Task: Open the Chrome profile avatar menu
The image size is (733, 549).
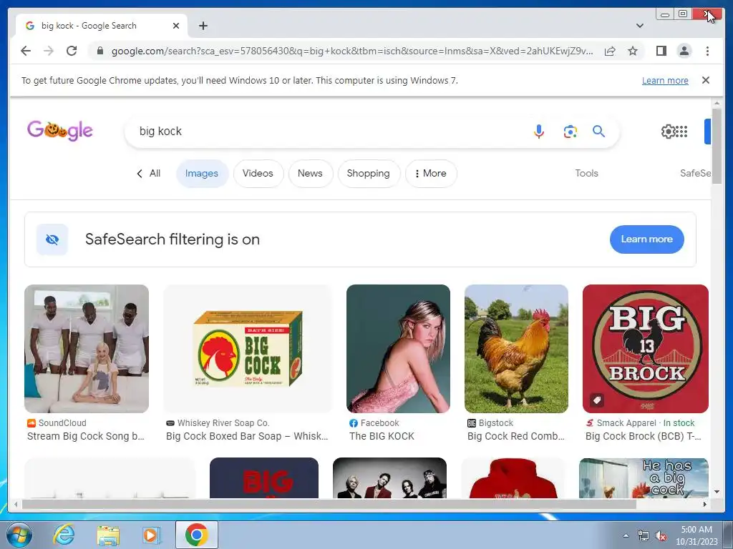Action: tap(684, 51)
